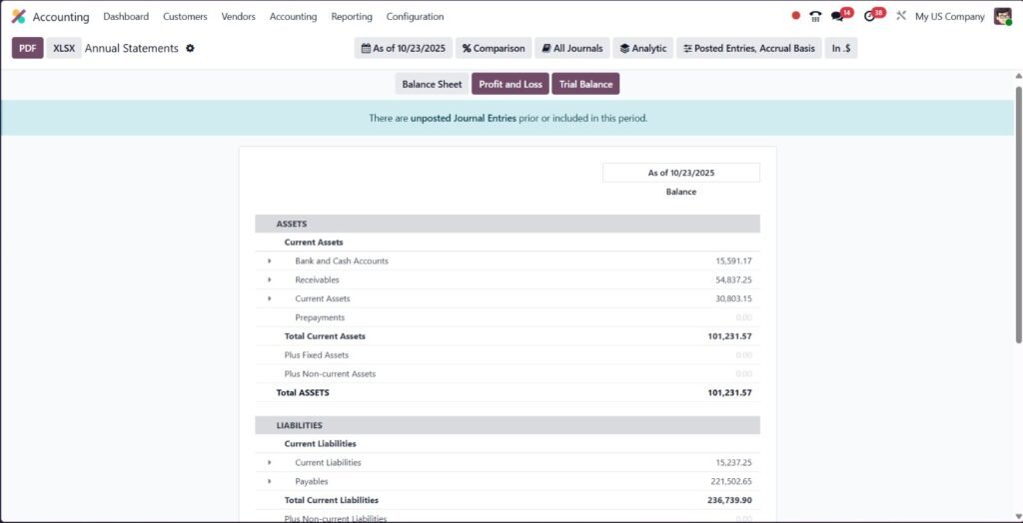Screen dimensions: 1023x523
Task: Open the Annual Statements gear settings
Action: (190, 48)
